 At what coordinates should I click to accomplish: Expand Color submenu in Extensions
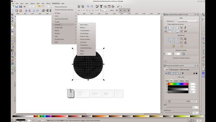click(64, 16)
